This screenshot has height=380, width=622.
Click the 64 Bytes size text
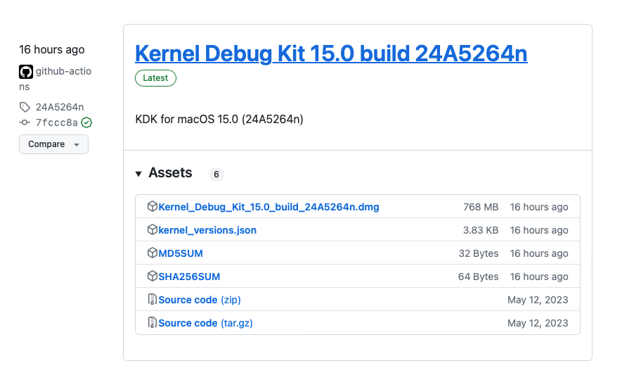[479, 277]
